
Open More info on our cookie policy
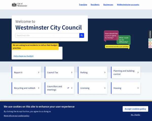click(x=16, y=116)
